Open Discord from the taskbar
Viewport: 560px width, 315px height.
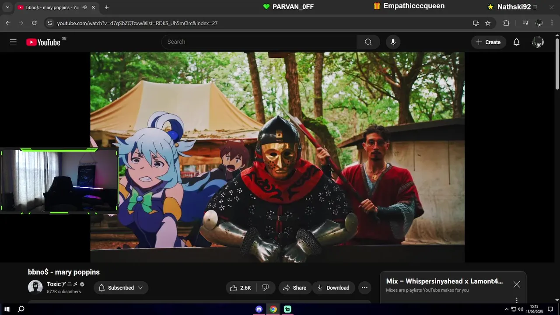coord(259,309)
